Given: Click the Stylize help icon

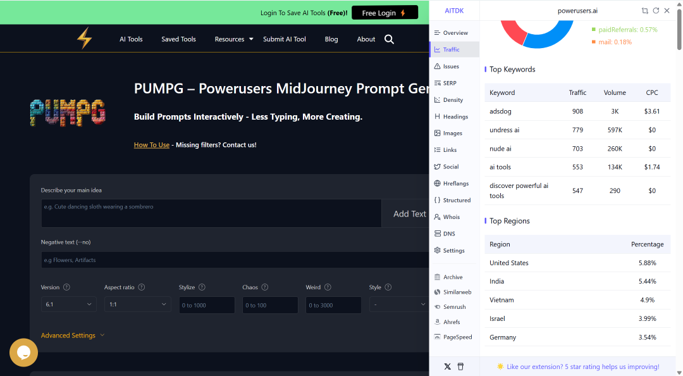Looking at the screenshot, I should click(x=202, y=287).
